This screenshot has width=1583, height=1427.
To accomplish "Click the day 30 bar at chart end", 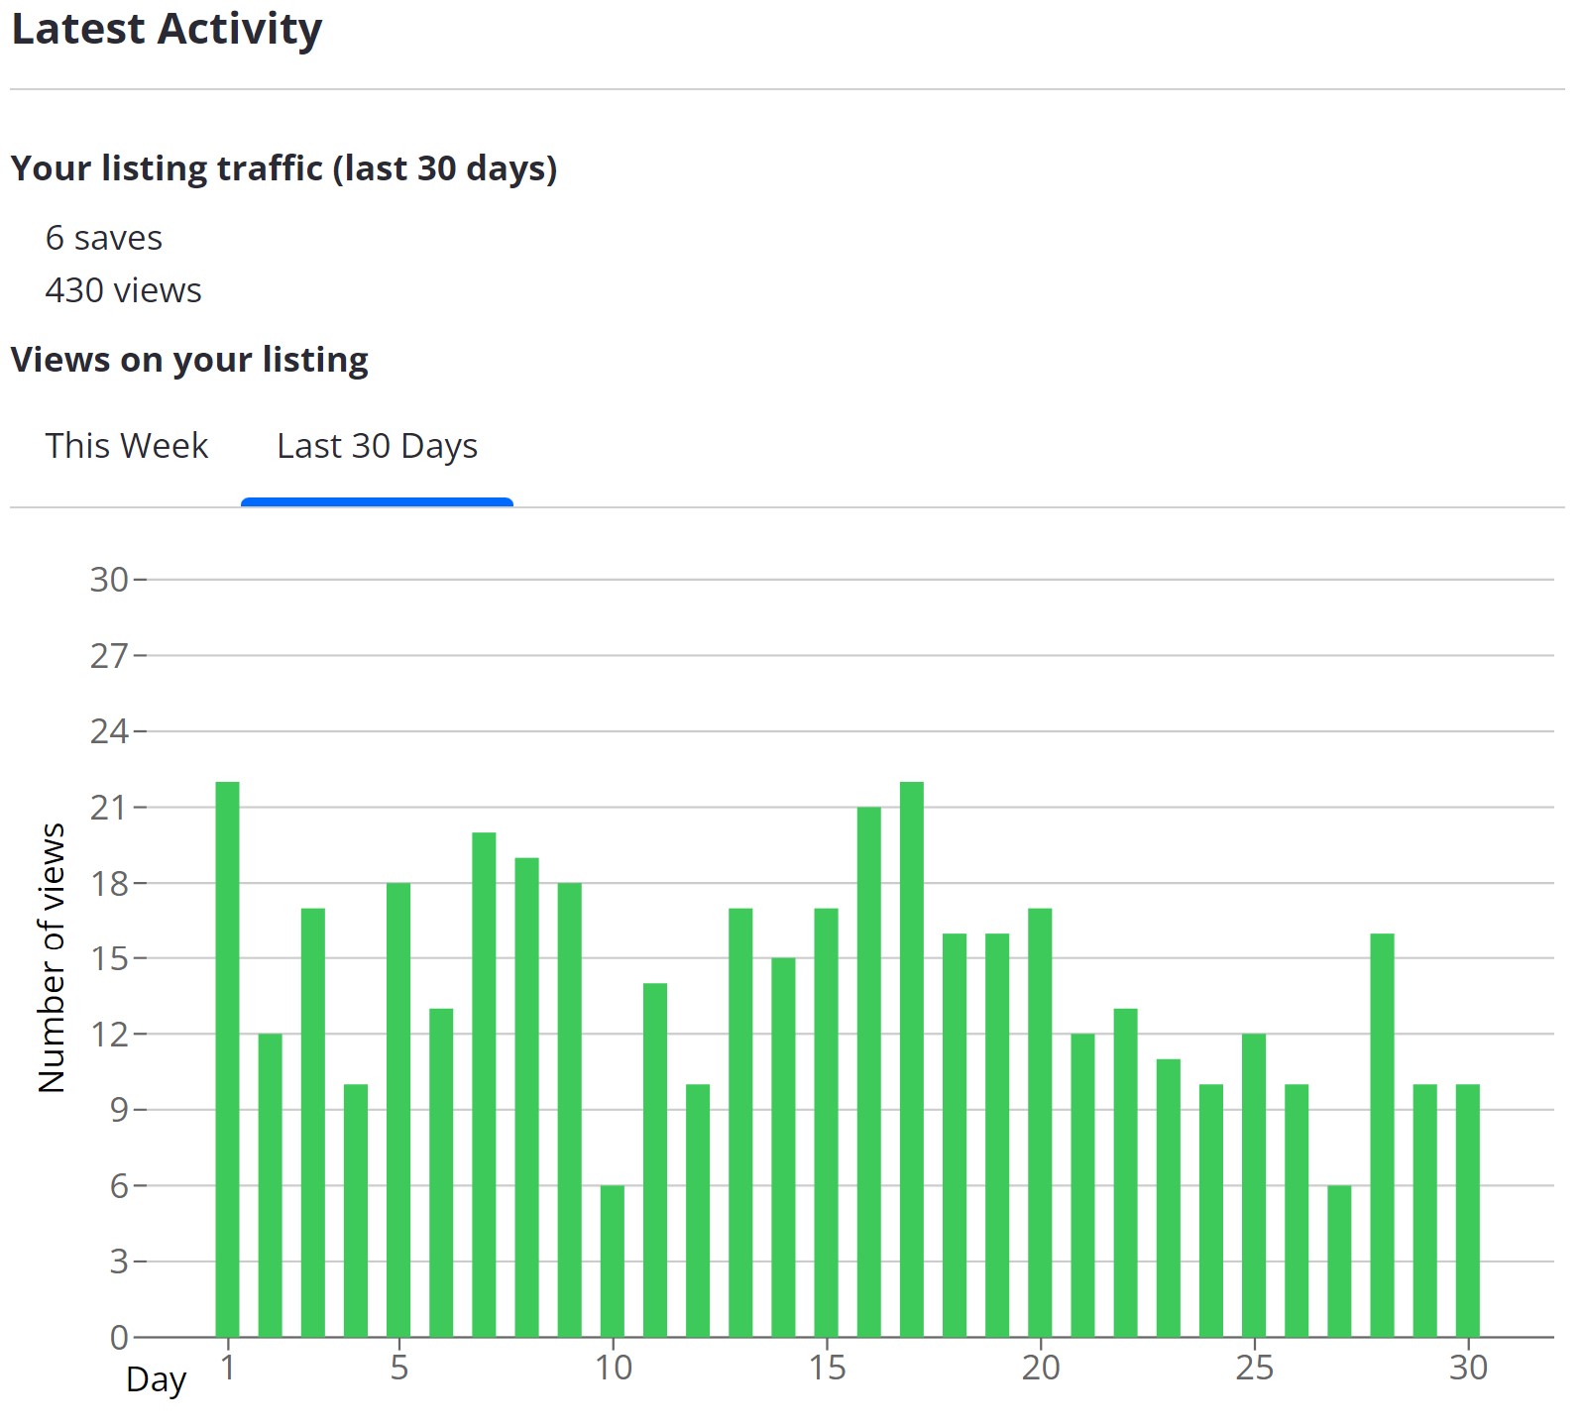I will coord(1468,1210).
